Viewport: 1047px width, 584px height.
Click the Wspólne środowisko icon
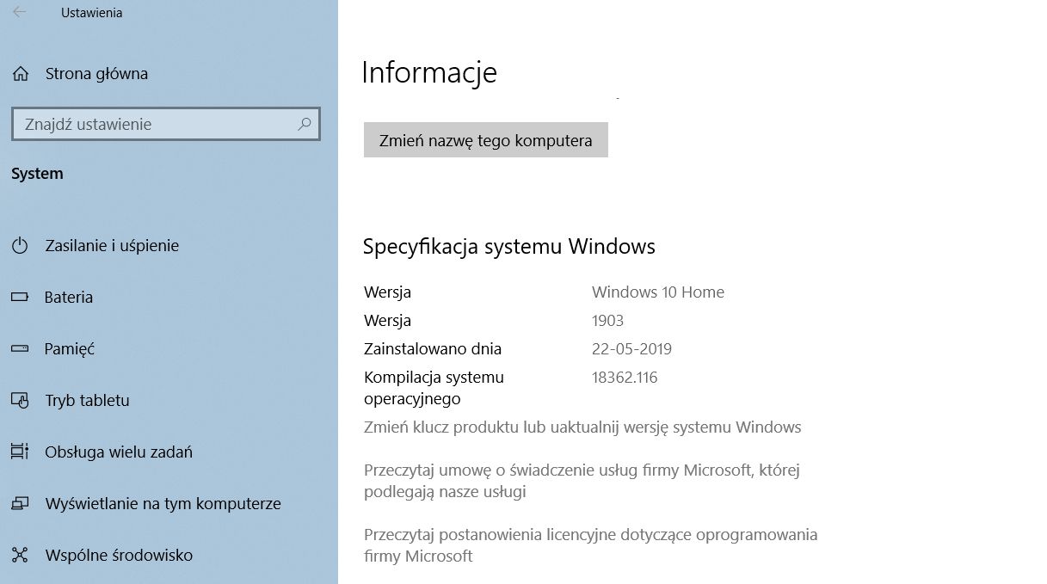20,556
